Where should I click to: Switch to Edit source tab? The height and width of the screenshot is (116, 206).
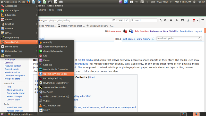coord(129,39)
